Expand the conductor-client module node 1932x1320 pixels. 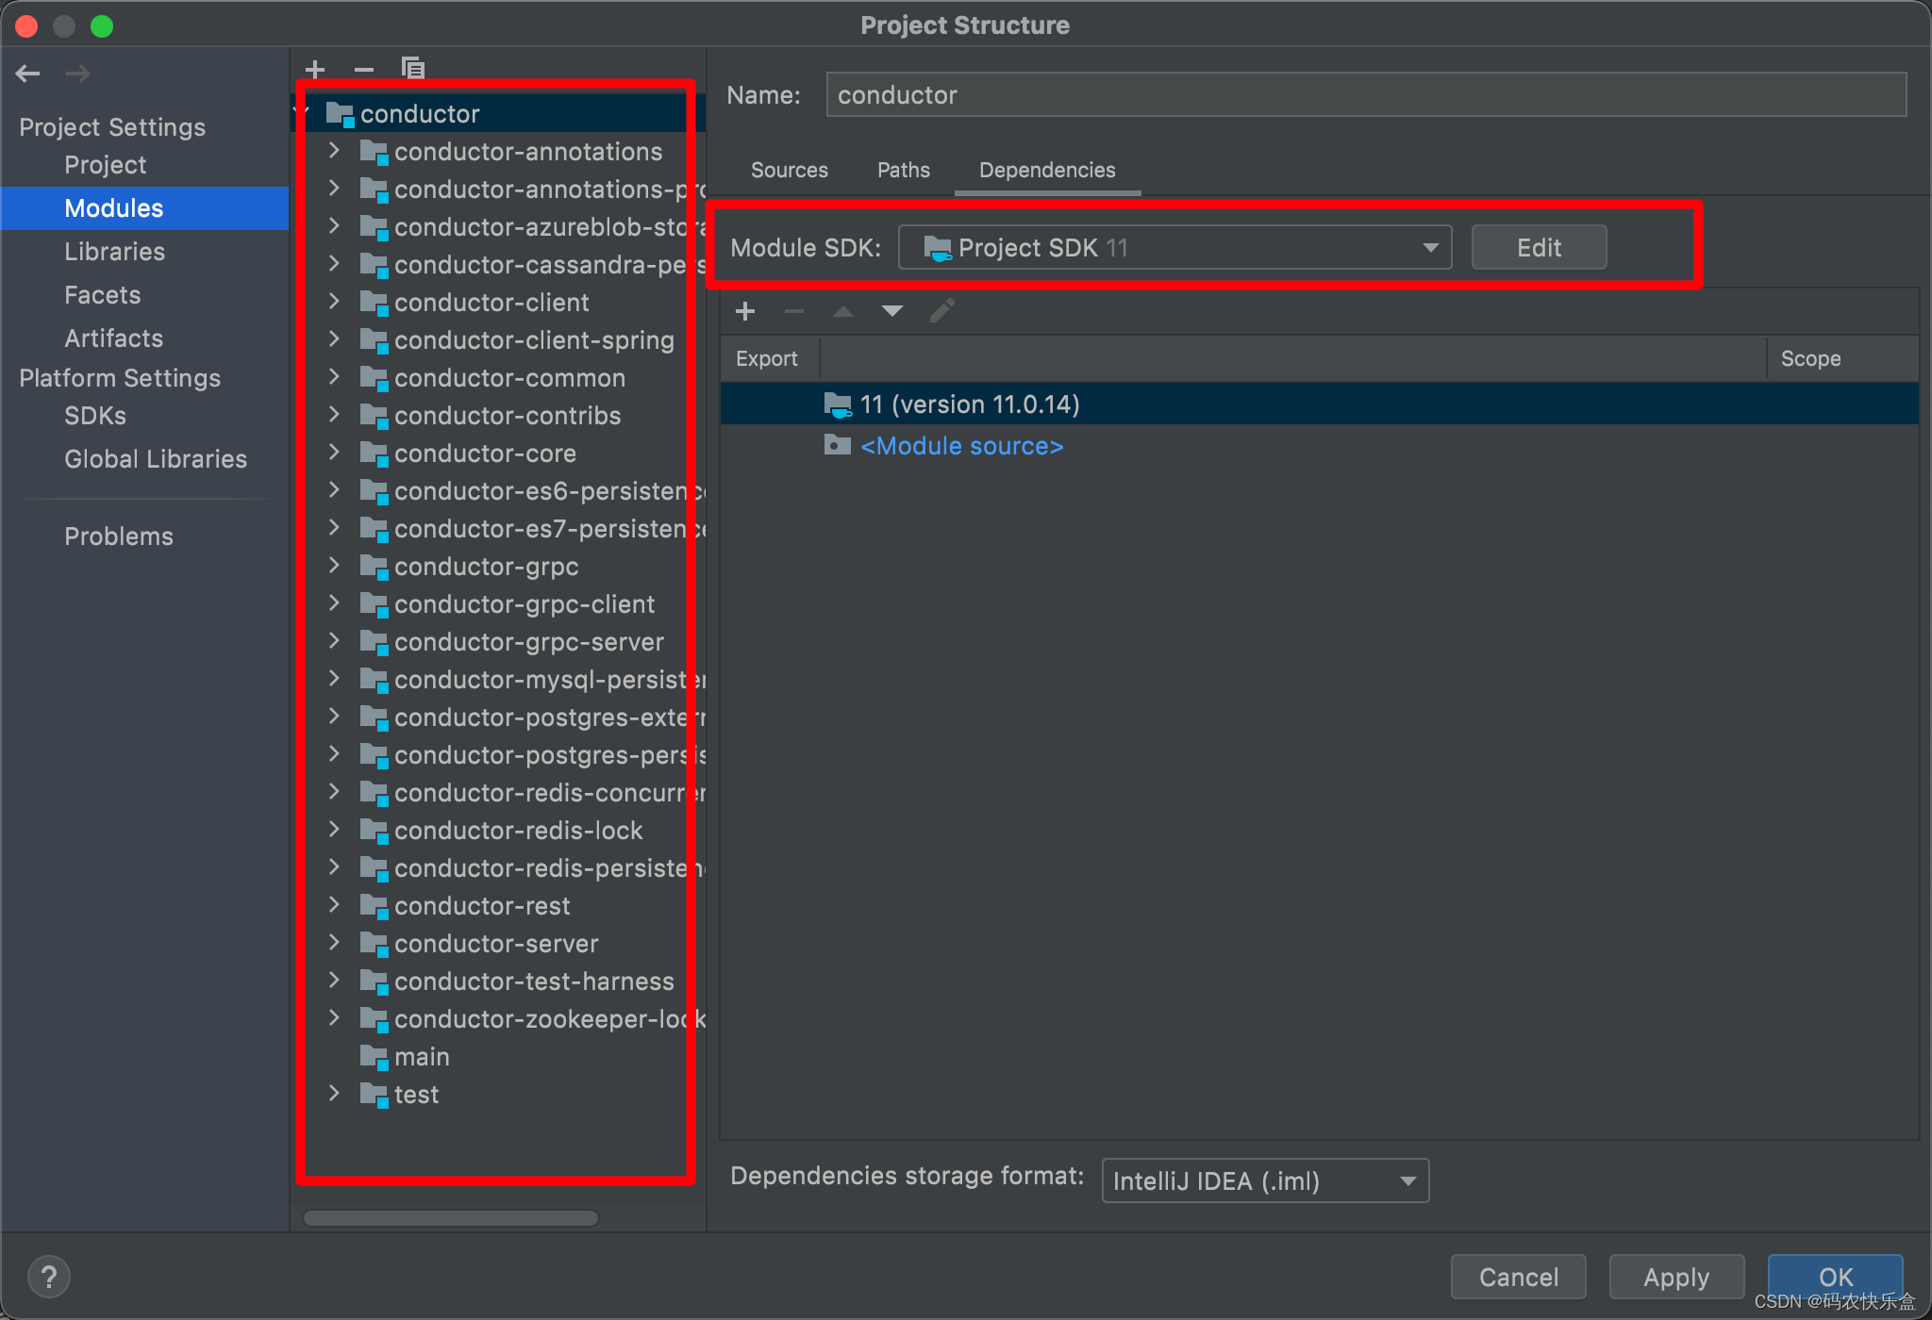click(334, 302)
